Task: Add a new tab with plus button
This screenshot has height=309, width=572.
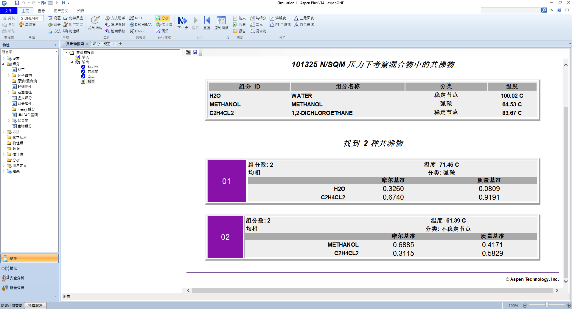Action: point(120,44)
